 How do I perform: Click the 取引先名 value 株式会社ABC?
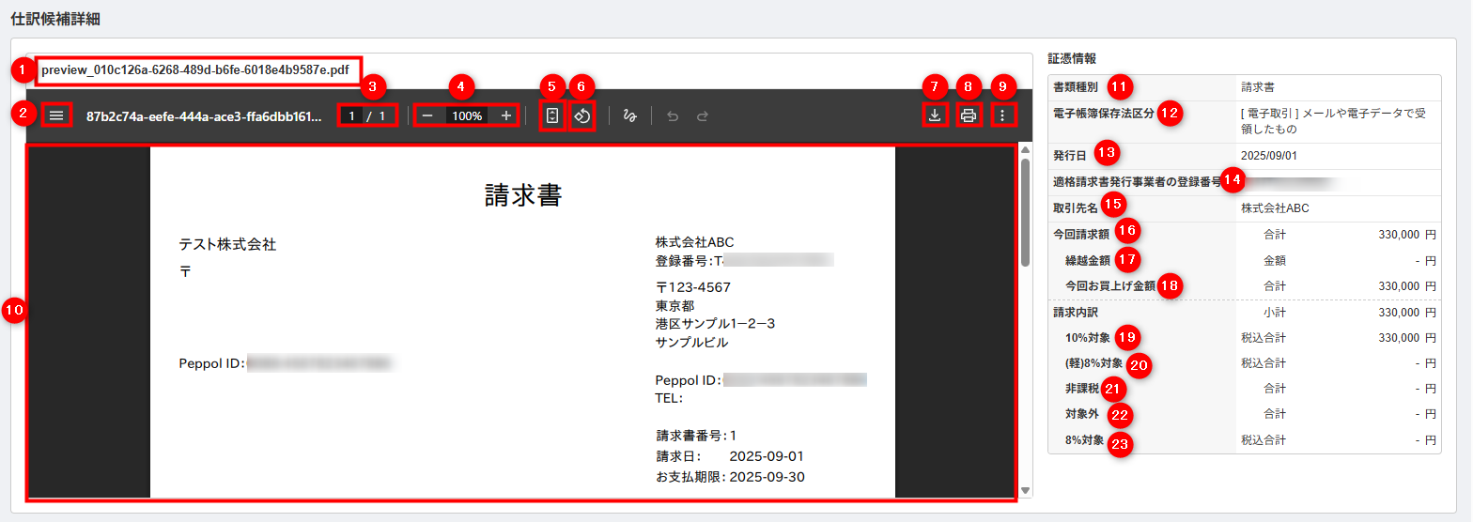pos(1275,208)
